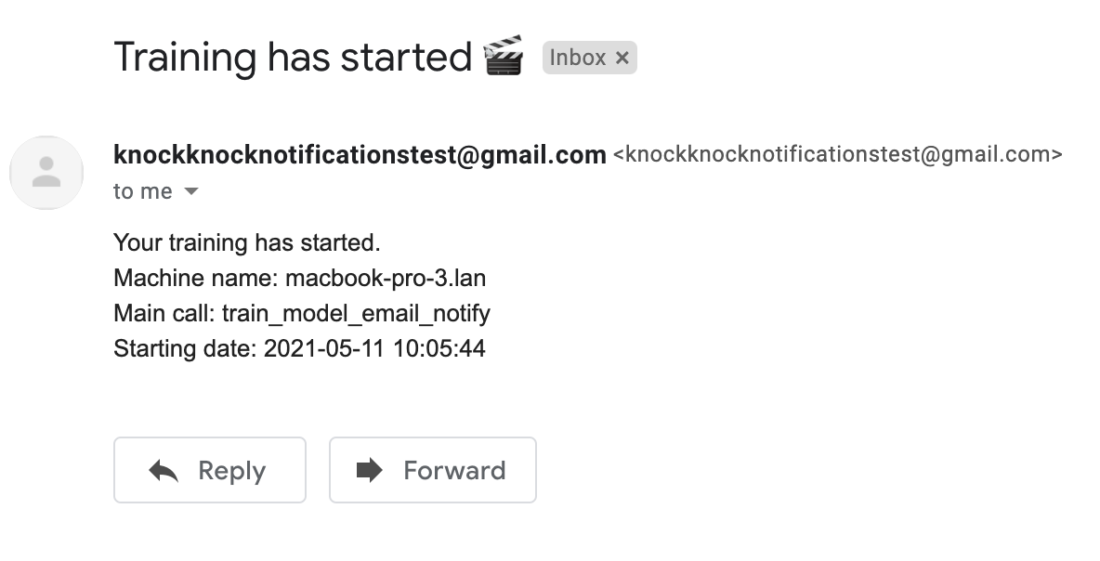1100x561 pixels.
Task: Click the "Training has started" subject title
Action: (x=293, y=57)
